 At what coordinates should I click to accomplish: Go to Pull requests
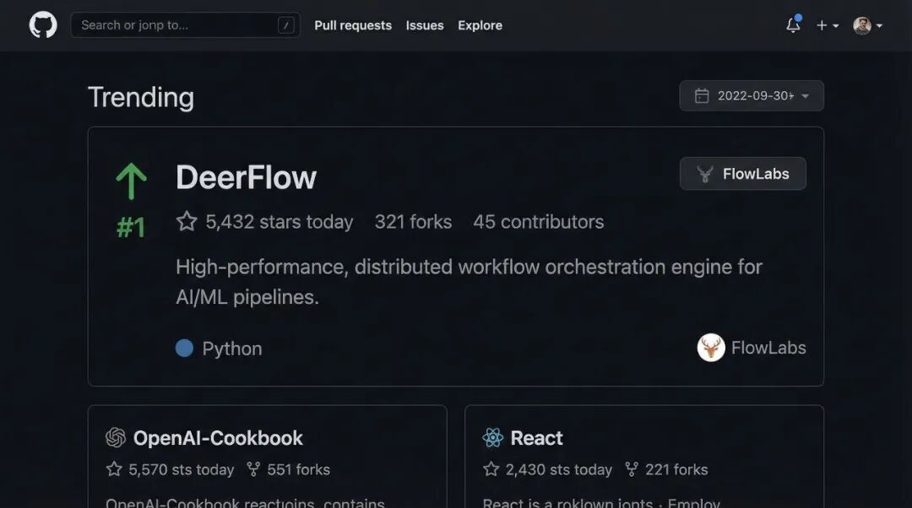click(x=353, y=25)
